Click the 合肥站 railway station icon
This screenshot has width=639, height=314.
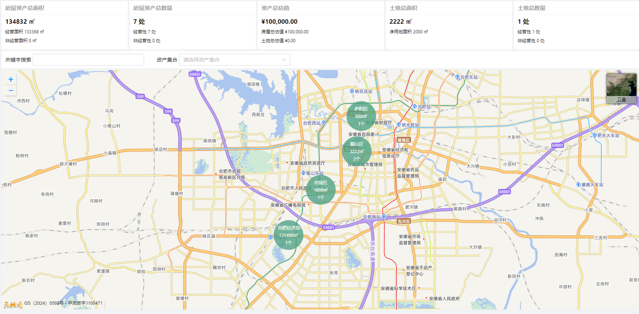415,106
